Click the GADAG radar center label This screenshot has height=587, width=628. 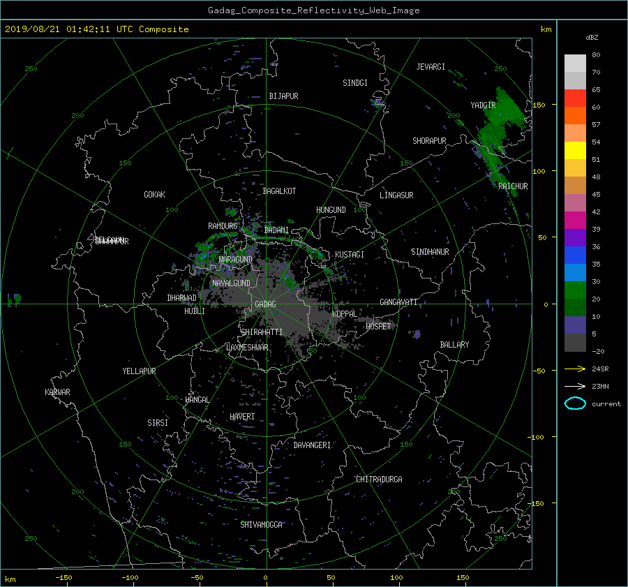(x=266, y=304)
